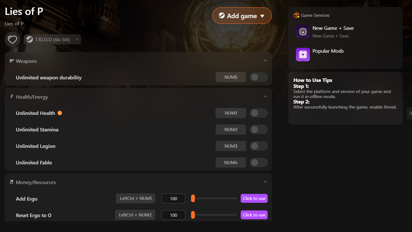This screenshot has width=412, height=232.
Task: Open the New Game + Save service
Action: click(333, 28)
